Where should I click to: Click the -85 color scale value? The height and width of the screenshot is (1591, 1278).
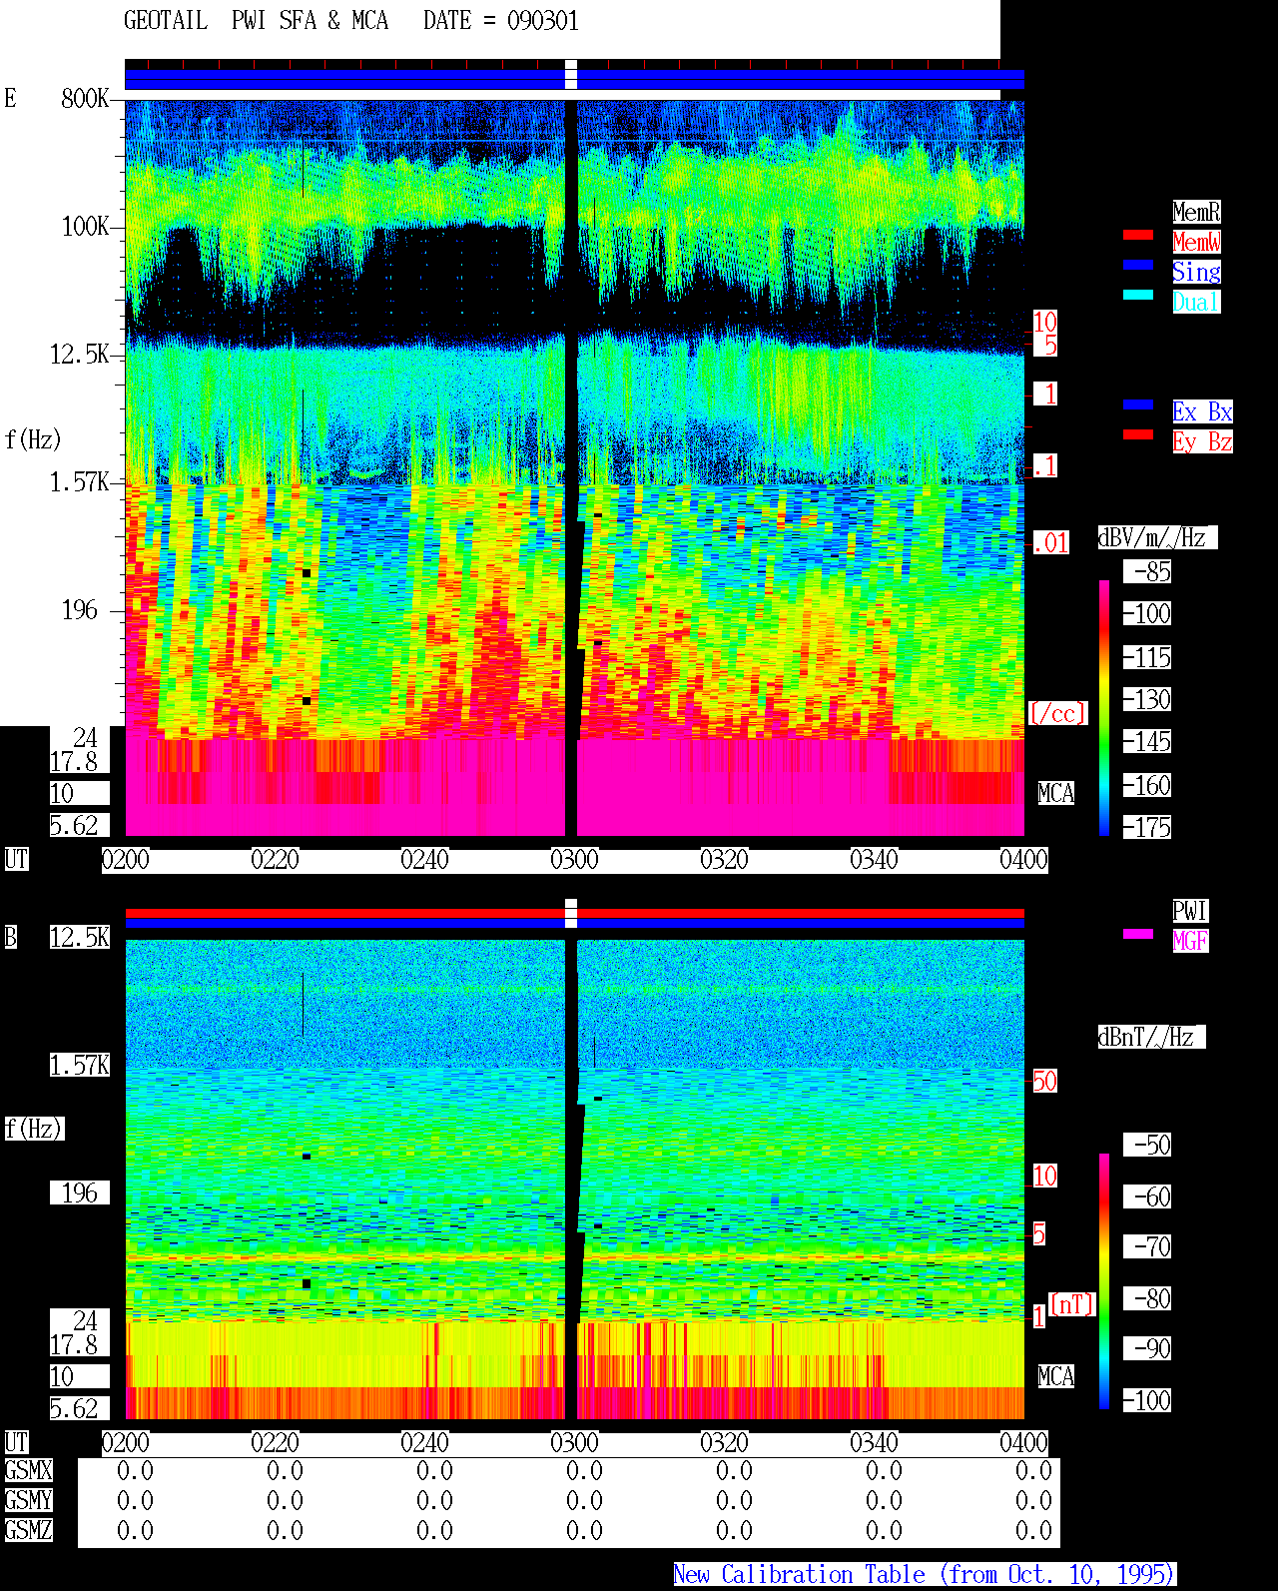coord(1147,571)
